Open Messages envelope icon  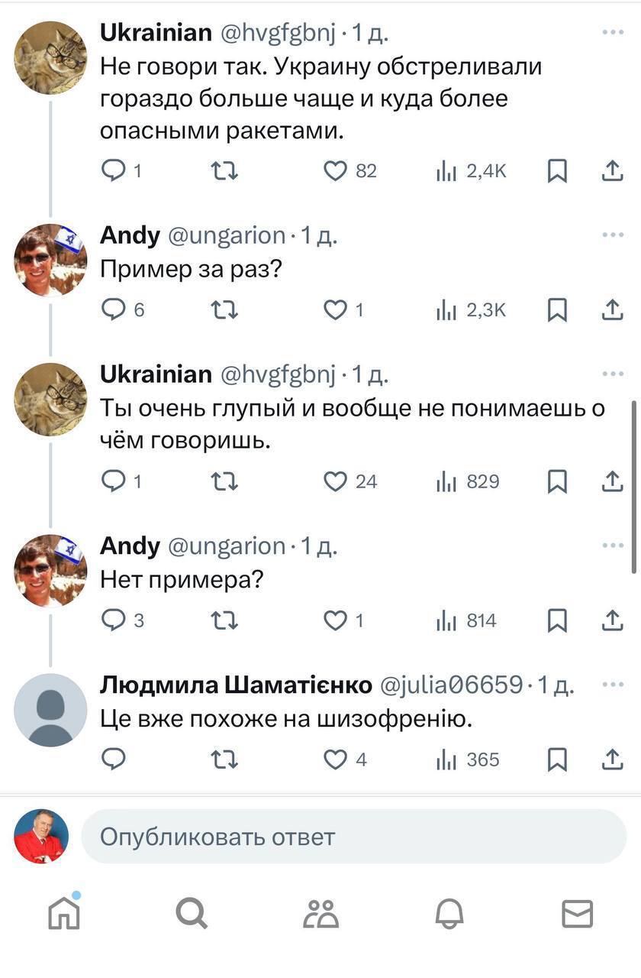click(577, 913)
